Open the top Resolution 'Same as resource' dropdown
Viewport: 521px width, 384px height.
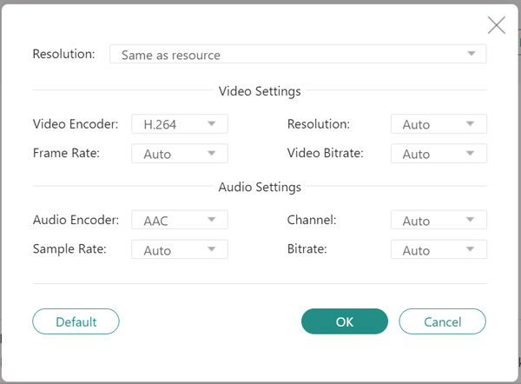click(297, 55)
